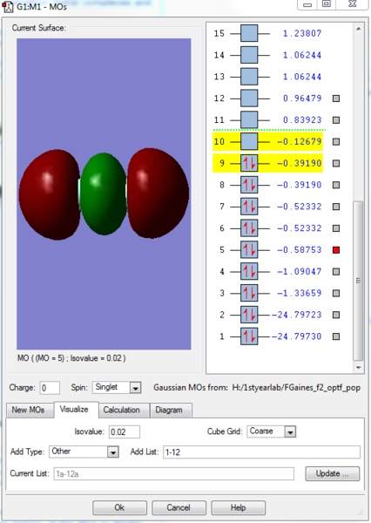Image resolution: width=371 pixels, height=523 pixels.
Task: Toggle surface marker for orbital 10
Action: click(336, 142)
